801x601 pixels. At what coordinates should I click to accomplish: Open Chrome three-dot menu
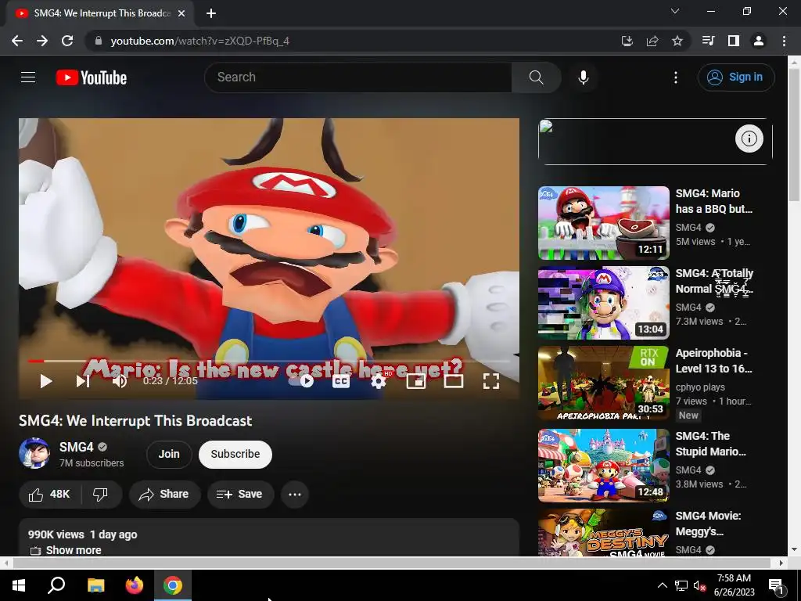(784, 41)
